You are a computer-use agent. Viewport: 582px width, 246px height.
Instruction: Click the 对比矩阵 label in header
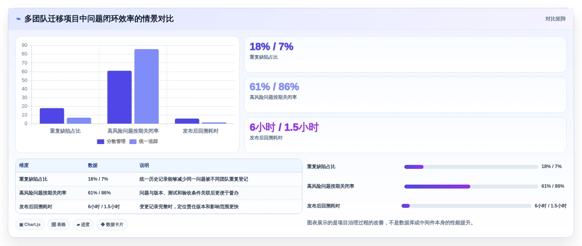tap(555, 19)
